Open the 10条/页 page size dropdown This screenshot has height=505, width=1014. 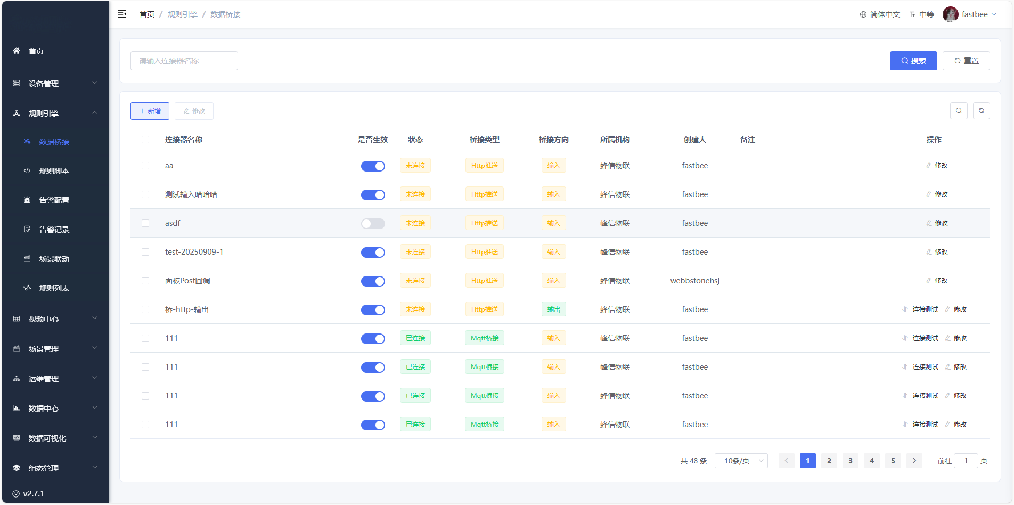(741, 461)
